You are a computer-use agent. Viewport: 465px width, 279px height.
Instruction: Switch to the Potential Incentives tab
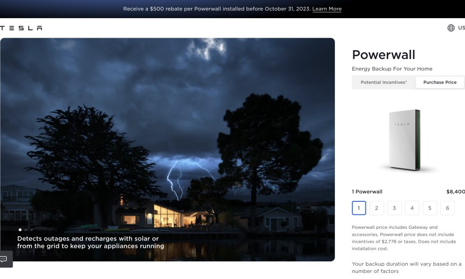384,82
